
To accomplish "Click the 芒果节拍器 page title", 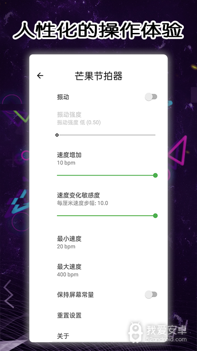I will coord(98,76).
